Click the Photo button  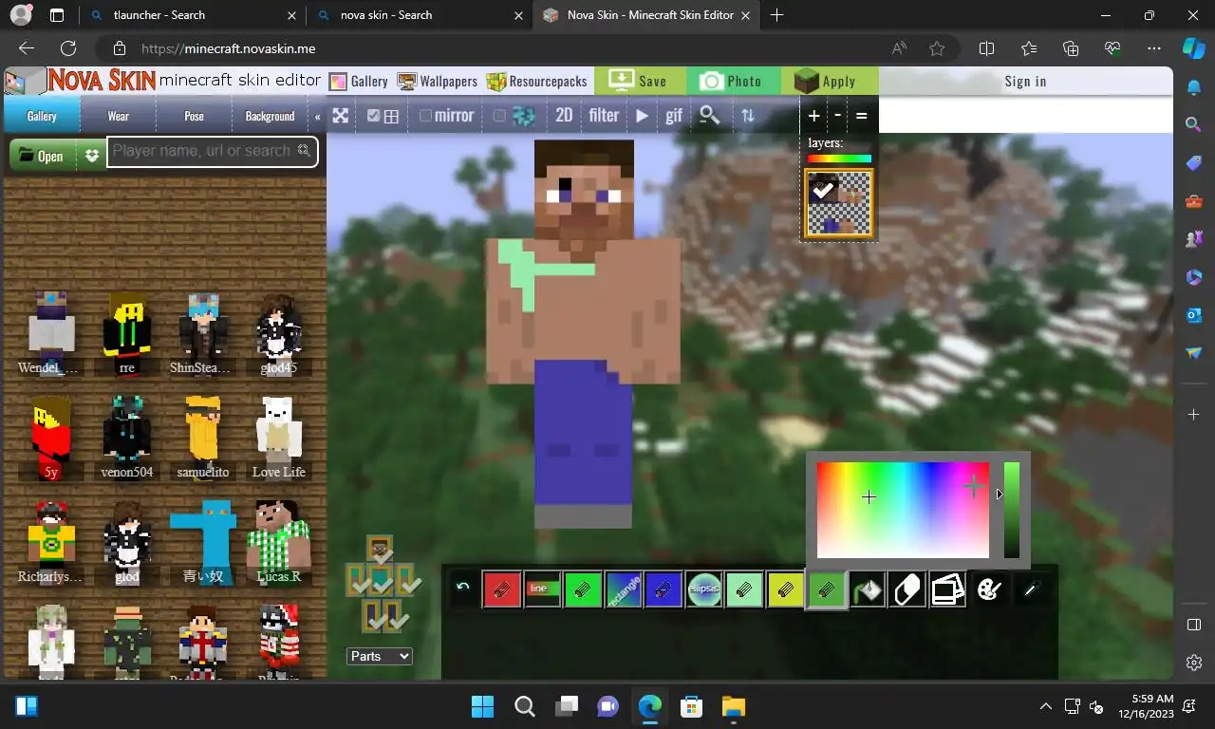[x=732, y=82]
